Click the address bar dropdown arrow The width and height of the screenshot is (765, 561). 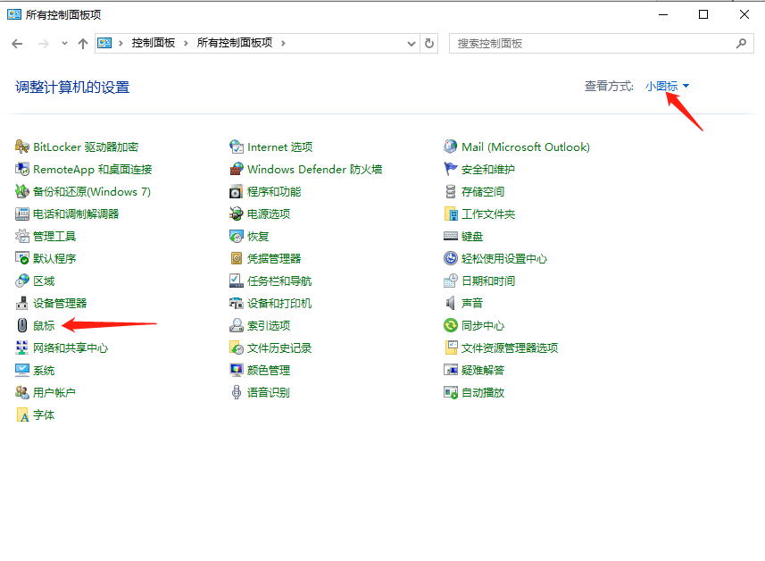pyautogui.click(x=411, y=42)
